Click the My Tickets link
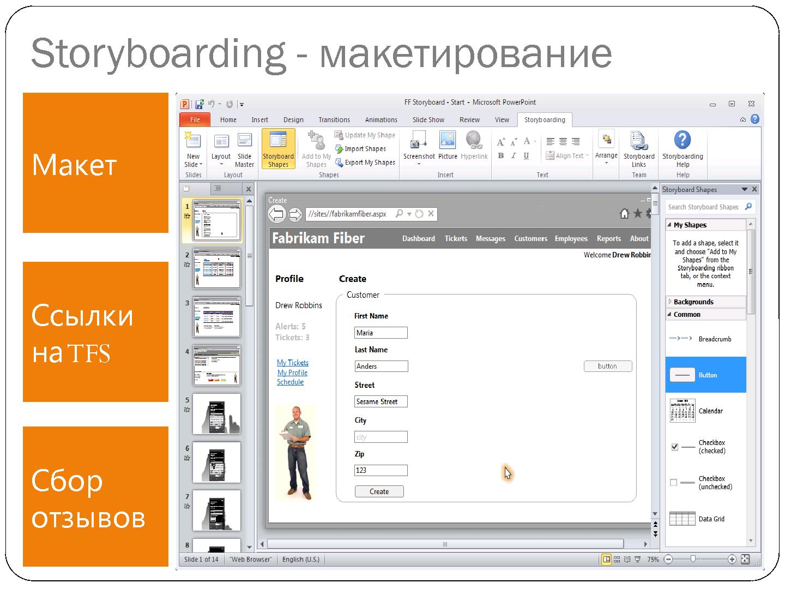785x589 pixels. pos(293,363)
